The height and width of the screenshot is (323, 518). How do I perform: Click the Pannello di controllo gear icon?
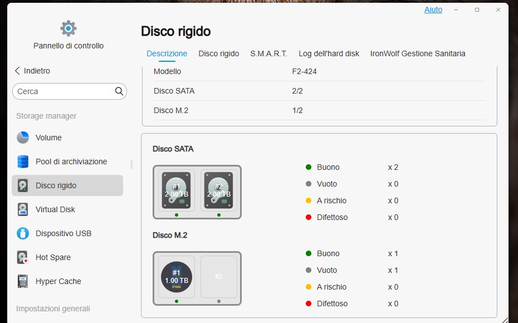click(x=68, y=28)
